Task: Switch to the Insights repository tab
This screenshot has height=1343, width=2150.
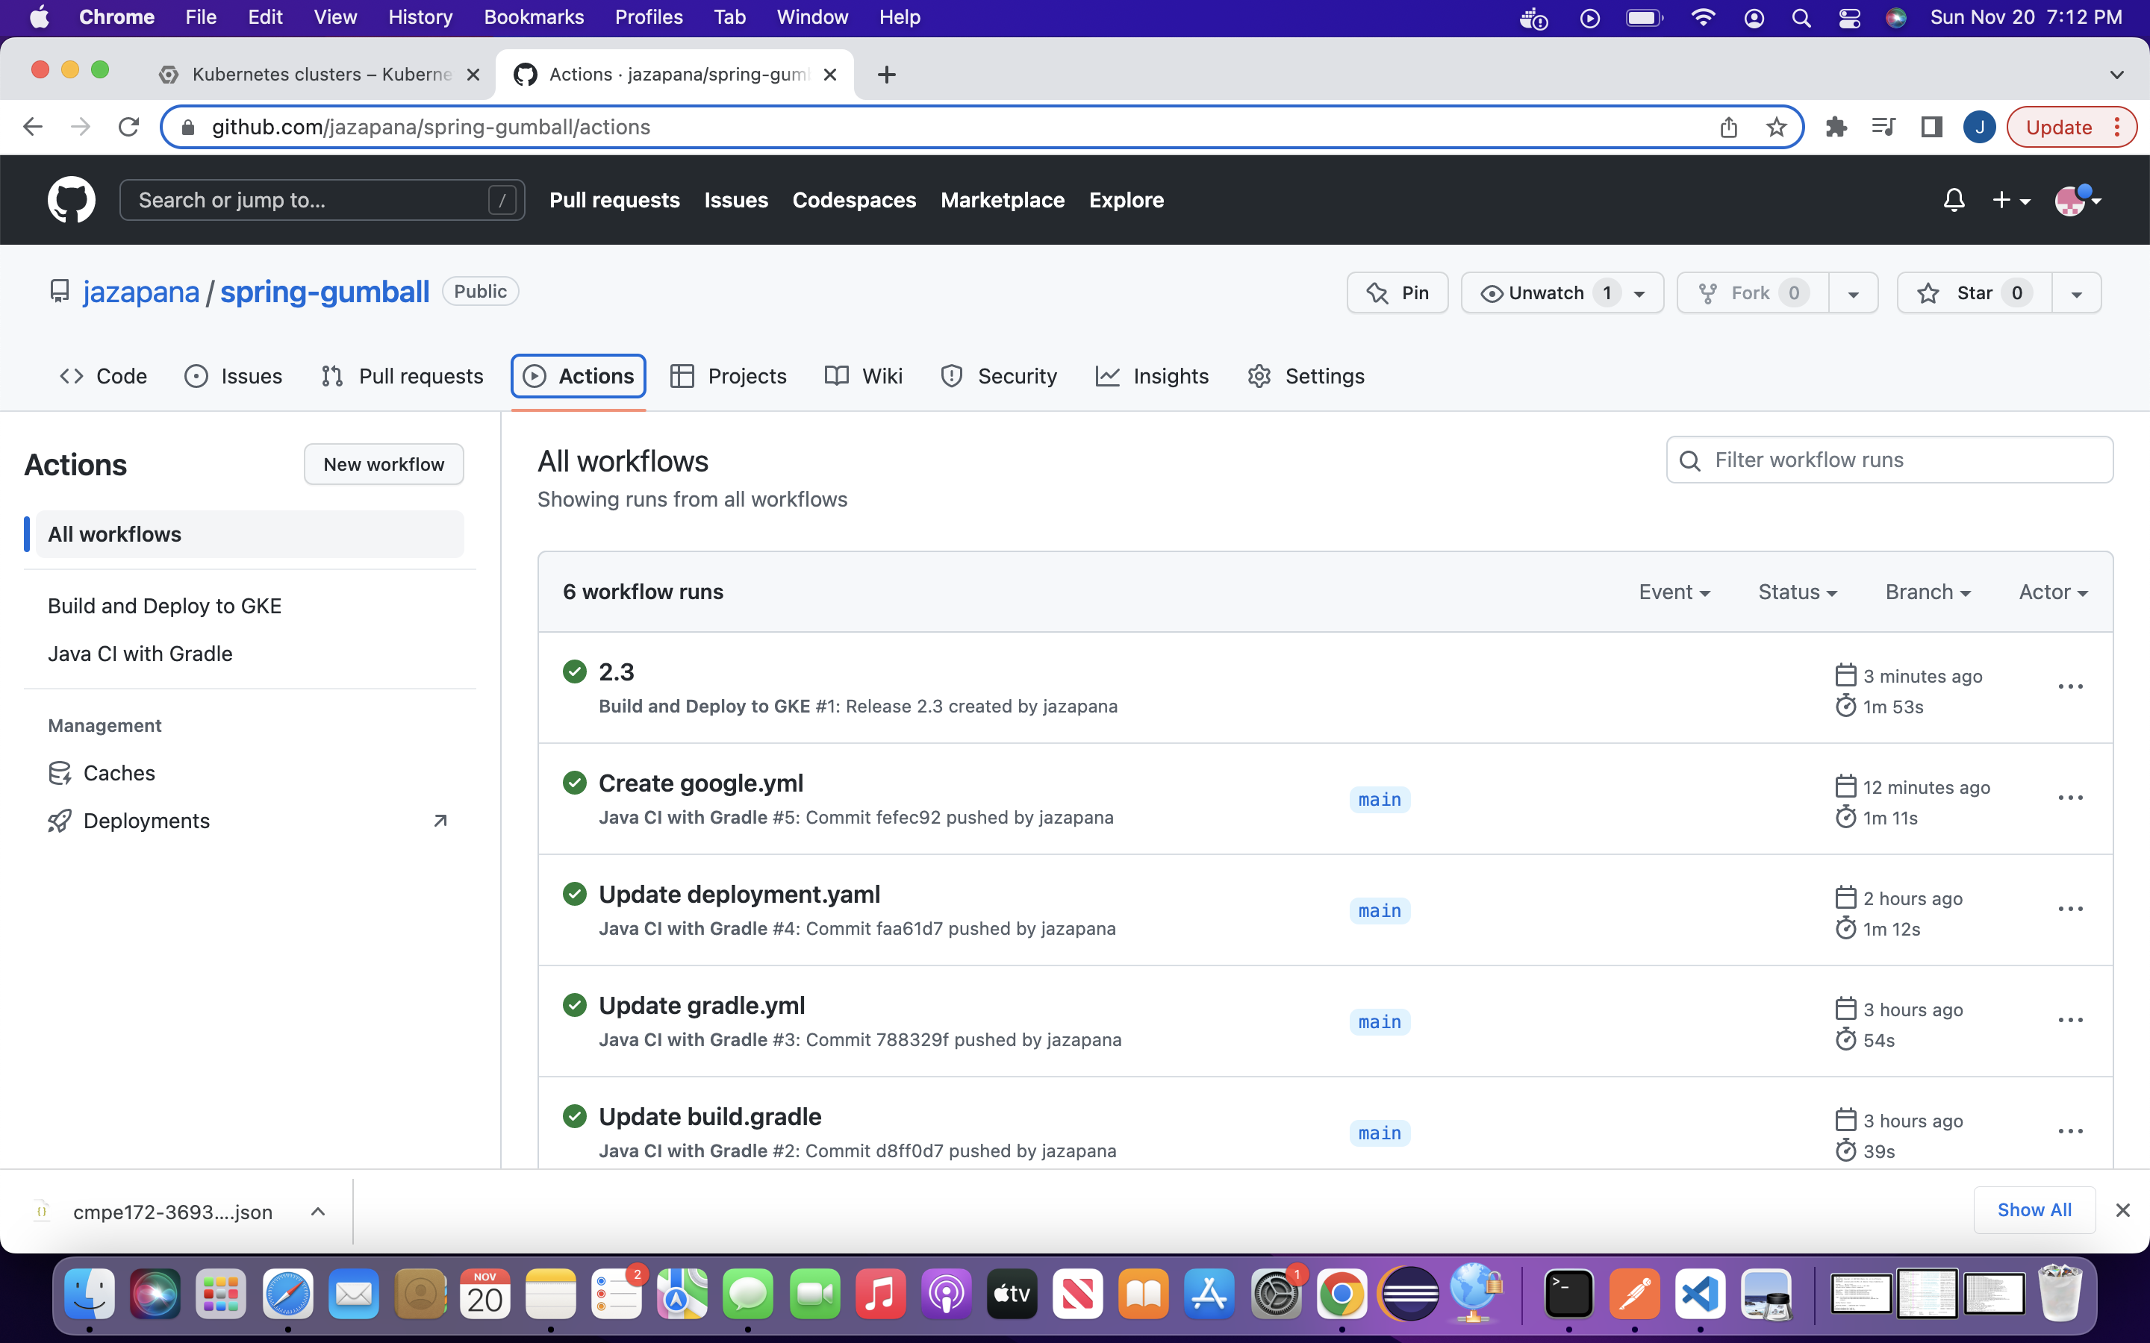Action: pos(1153,377)
